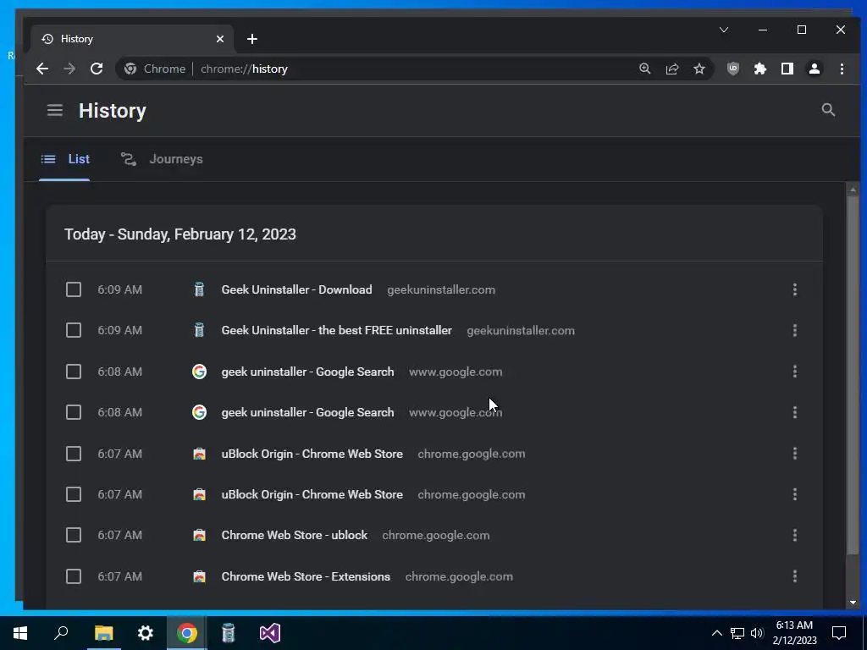Open History hamburger main menu
Image resolution: width=867 pixels, height=650 pixels.
tap(55, 110)
